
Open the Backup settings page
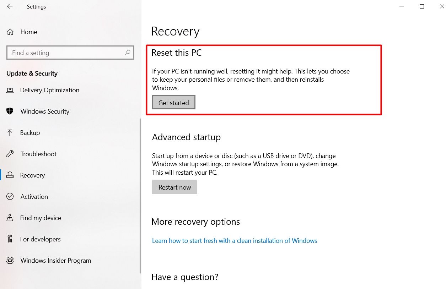coord(30,133)
